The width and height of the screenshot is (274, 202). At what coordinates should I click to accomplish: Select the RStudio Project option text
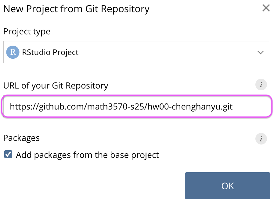[x=50, y=52]
